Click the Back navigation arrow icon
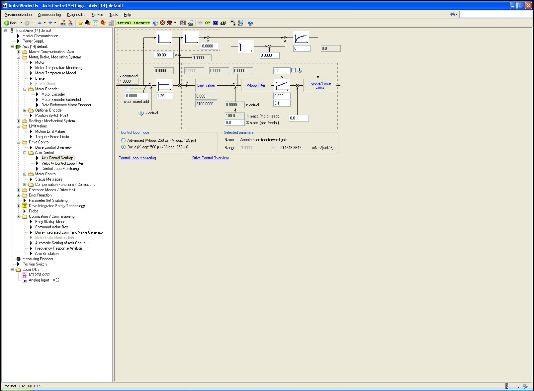The height and width of the screenshot is (391, 534). (7, 23)
